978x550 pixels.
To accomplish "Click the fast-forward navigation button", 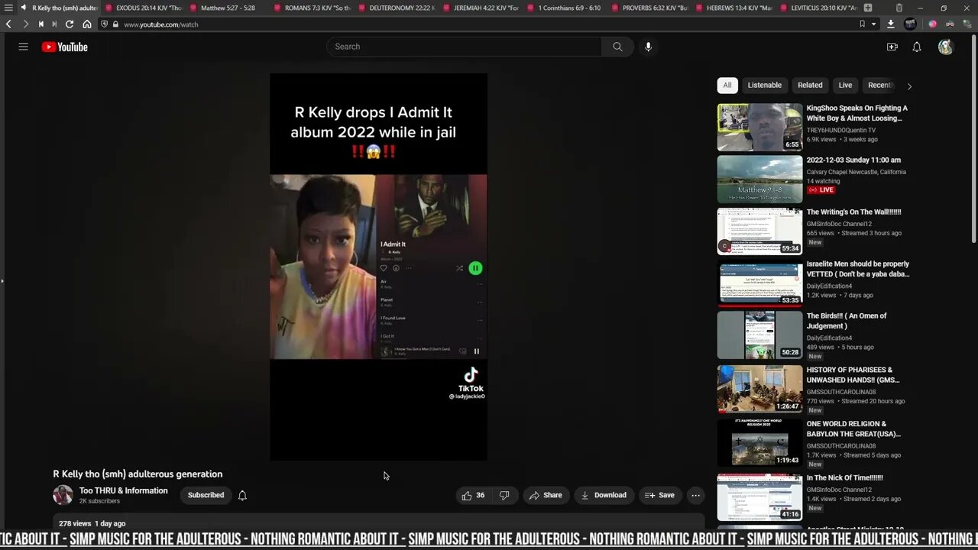I will [54, 24].
